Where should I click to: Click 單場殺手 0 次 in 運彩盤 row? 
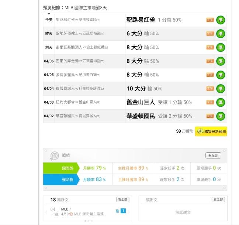[209, 179]
